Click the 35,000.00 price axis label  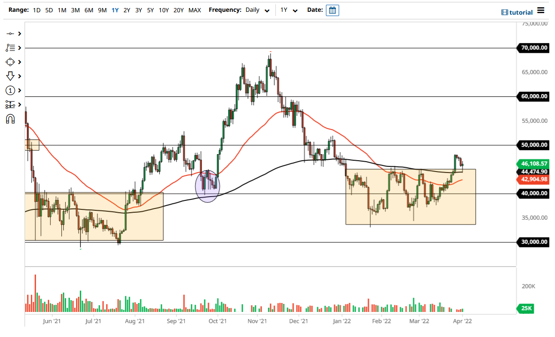point(535,218)
